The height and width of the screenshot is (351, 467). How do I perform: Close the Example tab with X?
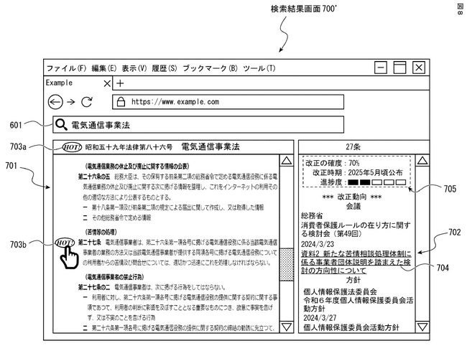[x=107, y=83]
